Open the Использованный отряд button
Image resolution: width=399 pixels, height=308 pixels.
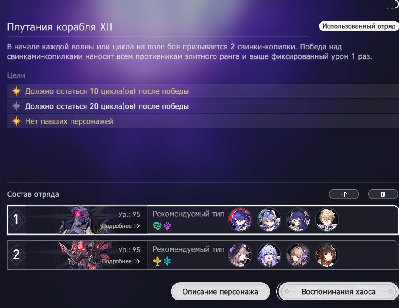(x=359, y=26)
